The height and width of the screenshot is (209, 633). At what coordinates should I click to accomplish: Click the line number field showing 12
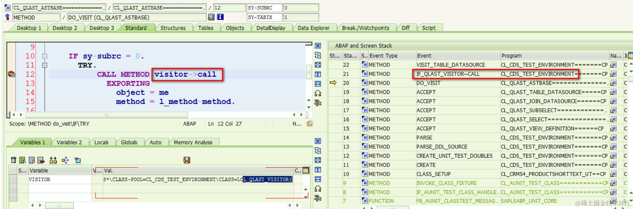click(229, 8)
